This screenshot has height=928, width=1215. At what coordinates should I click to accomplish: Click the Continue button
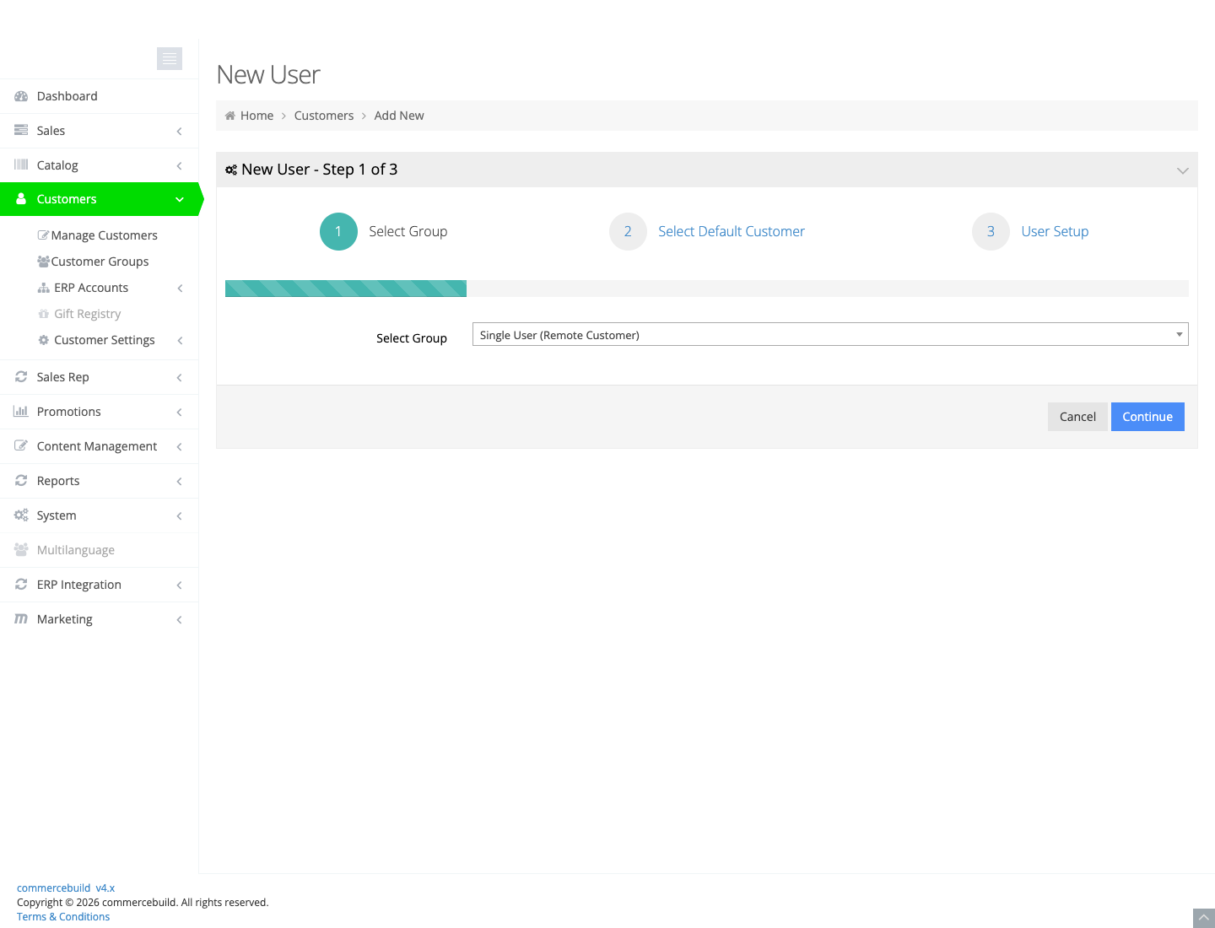(1147, 417)
